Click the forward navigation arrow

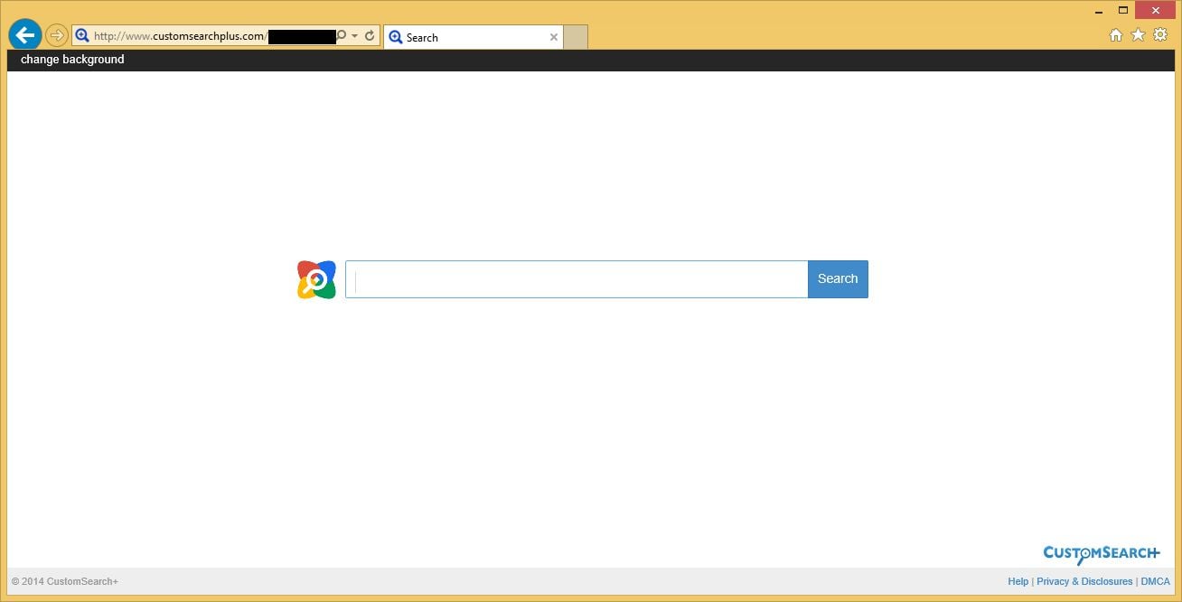56,34
